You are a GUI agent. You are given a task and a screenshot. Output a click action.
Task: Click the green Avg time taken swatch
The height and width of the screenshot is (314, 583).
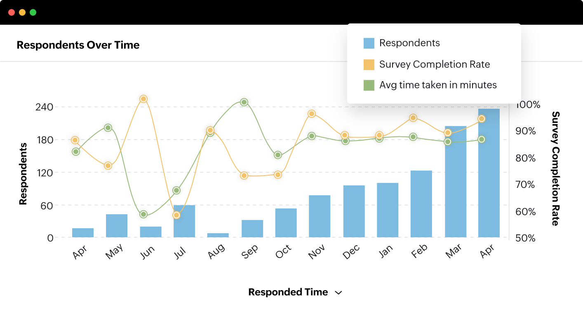pyautogui.click(x=369, y=85)
